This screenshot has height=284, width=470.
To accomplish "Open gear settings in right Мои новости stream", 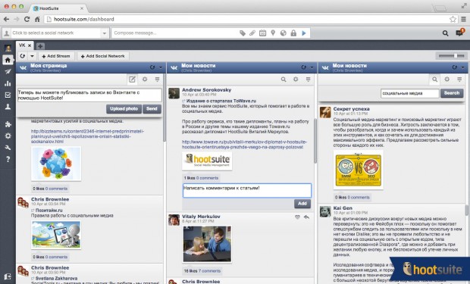I will (447, 80).
